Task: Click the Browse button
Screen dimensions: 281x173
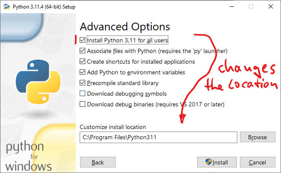Action: coord(257,137)
